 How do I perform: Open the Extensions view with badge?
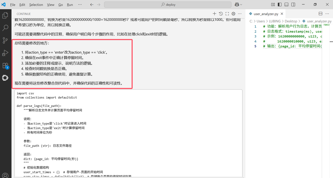click(5, 65)
